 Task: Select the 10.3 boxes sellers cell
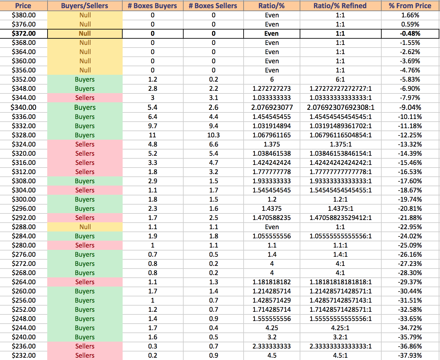click(213, 135)
